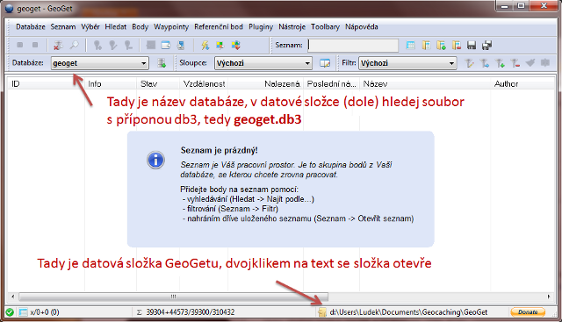This screenshot has height=322, width=562.
Task: Click the first grey square toolbar icon
Action: [20, 45]
